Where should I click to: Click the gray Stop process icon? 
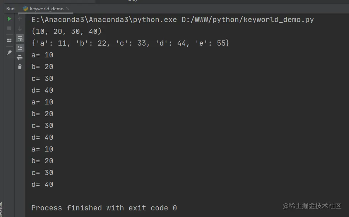9,28
